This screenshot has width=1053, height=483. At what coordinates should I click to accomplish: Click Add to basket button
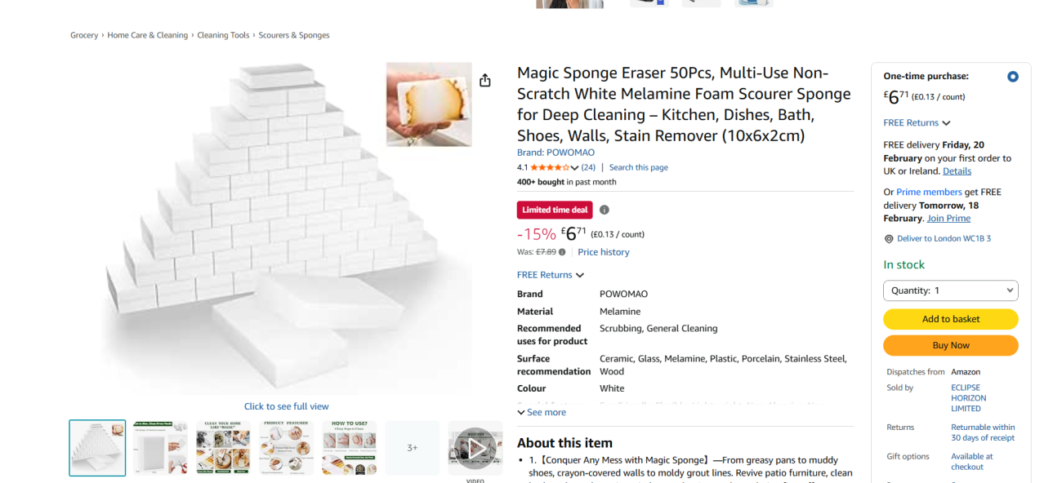tap(950, 319)
